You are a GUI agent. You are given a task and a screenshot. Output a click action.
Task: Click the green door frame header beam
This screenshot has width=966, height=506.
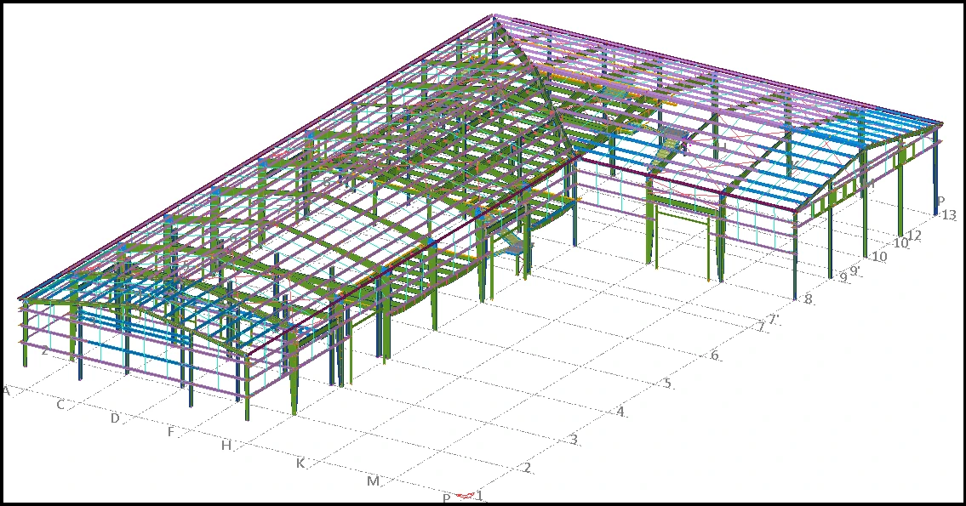click(x=679, y=215)
